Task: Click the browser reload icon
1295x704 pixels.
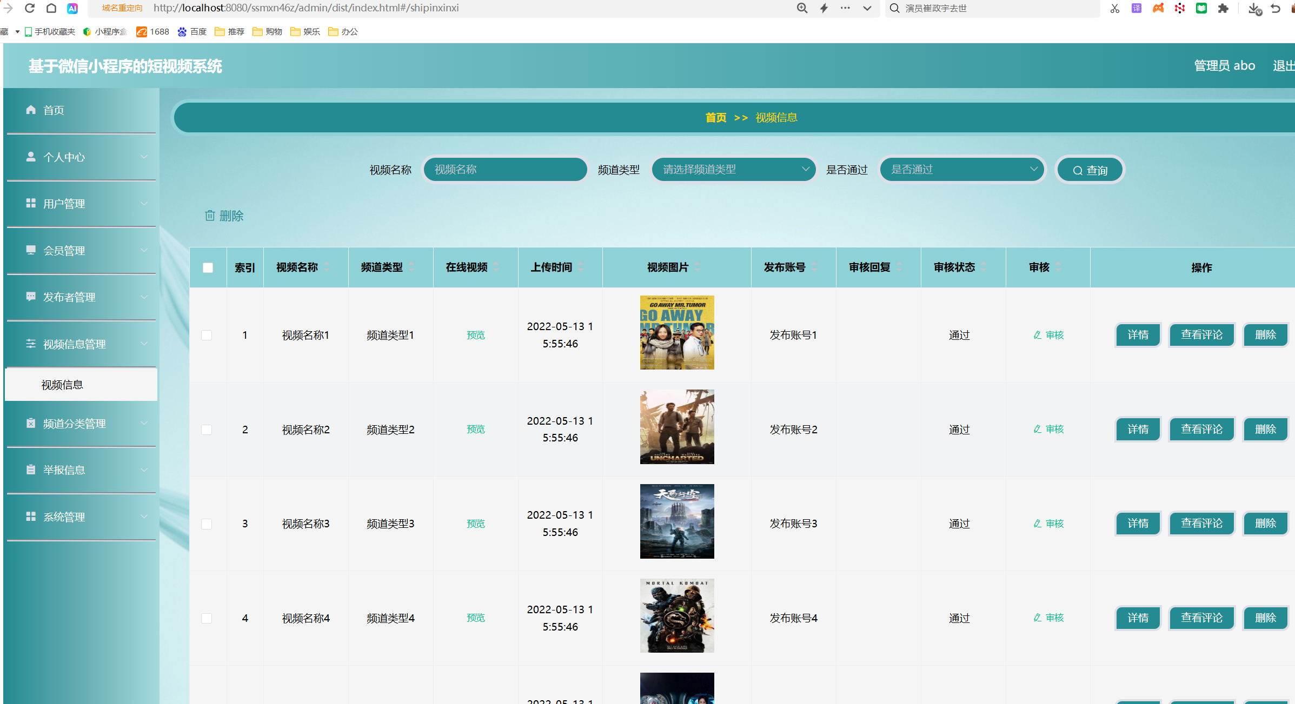Action: pyautogui.click(x=30, y=8)
